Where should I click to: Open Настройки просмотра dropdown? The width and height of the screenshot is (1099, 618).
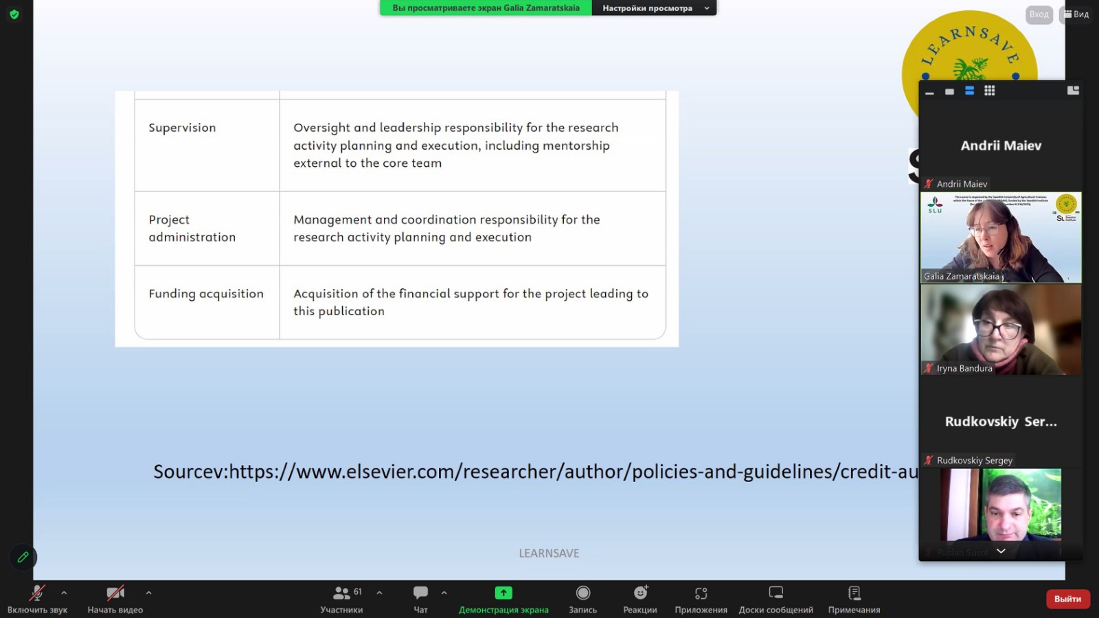[653, 8]
